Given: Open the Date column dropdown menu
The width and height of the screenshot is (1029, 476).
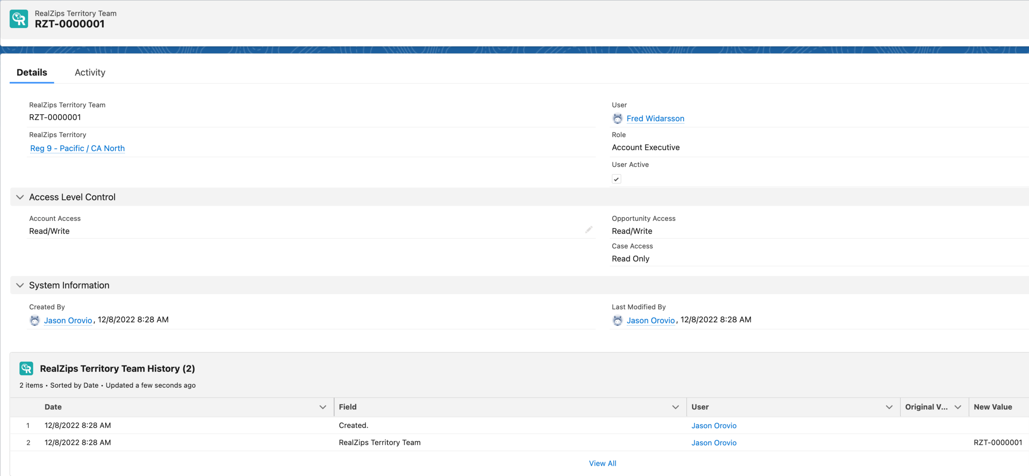Looking at the screenshot, I should [323, 407].
